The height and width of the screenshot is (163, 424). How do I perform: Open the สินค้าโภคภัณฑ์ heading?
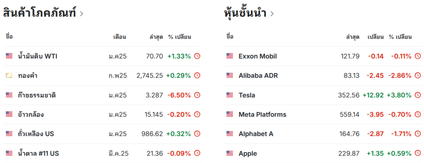pos(39,13)
